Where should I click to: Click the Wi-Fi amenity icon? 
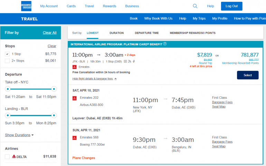coord(129,61)
